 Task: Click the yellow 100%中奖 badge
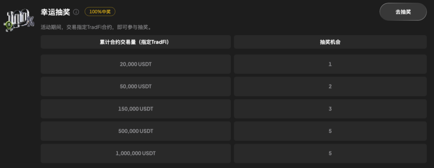coord(100,12)
